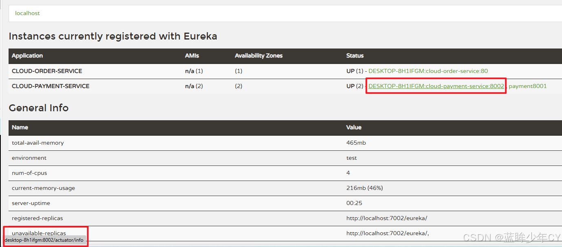
Task: Click the General Info heading
Action: 39,108
